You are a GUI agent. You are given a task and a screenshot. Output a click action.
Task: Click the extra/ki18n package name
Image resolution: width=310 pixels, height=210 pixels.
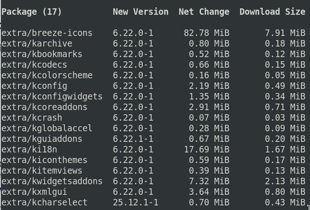(29, 150)
